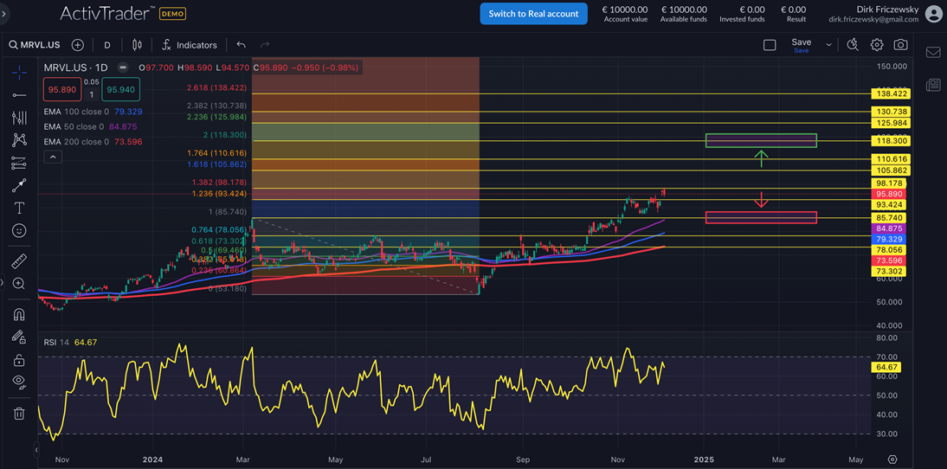Select the Text annotation tool

pyautogui.click(x=19, y=209)
